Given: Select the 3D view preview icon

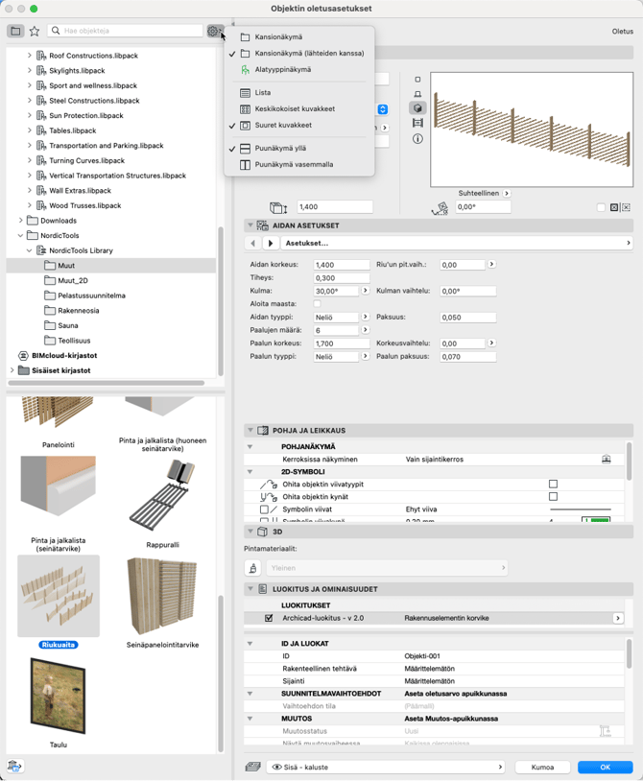Looking at the screenshot, I should (417, 108).
